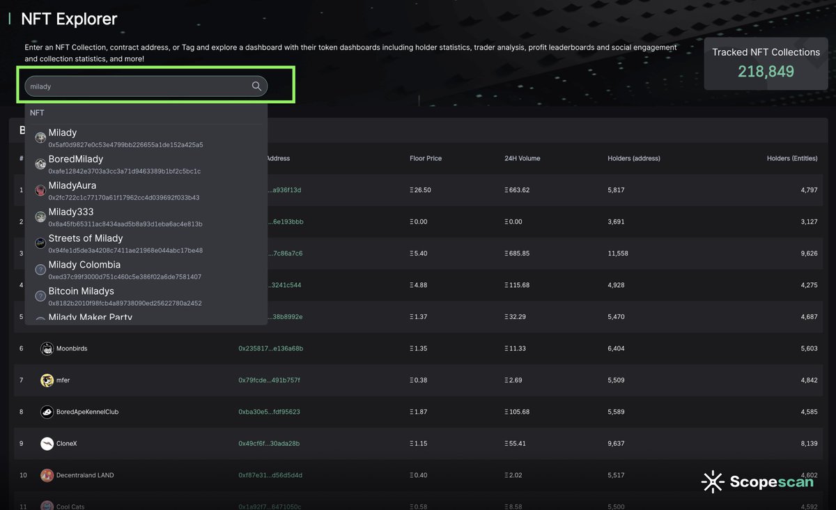Click the Moonbirds collection avatar
This screenshot has height=510, width=836.
47,348
